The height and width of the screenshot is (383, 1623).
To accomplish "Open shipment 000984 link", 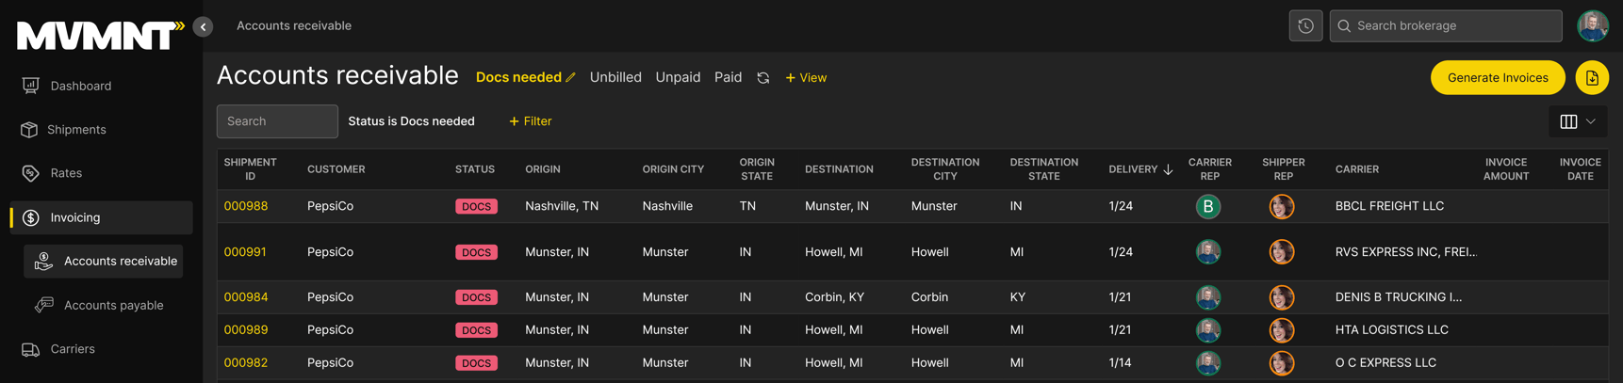I will [246, 297].
